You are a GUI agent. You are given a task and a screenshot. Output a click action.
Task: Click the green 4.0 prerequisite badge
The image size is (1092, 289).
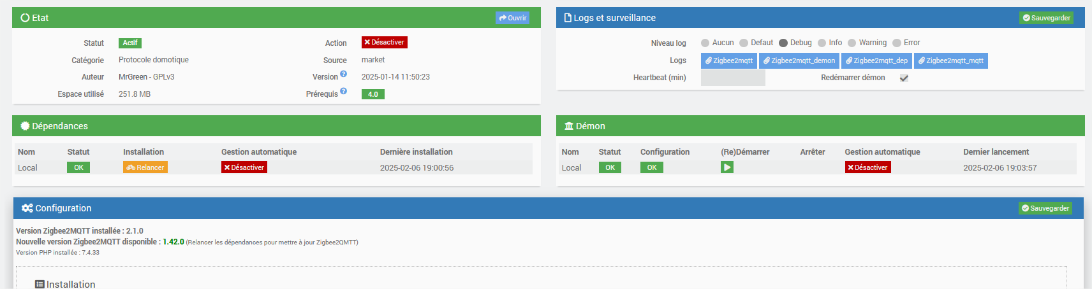click(x=373, y=94)
